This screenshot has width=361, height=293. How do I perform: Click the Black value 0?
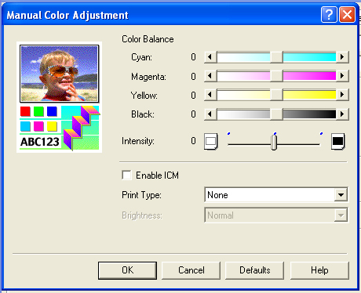click(193, 114)
